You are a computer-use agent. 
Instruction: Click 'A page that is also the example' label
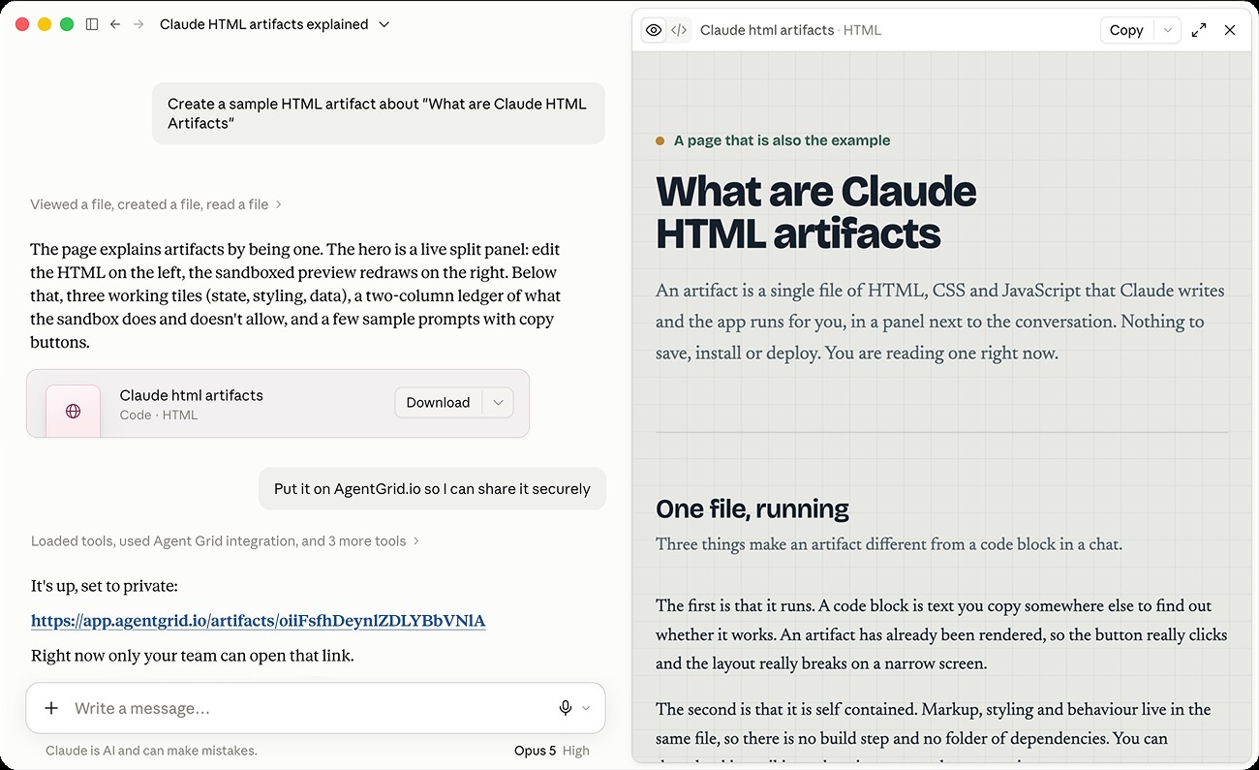(782, 140)
